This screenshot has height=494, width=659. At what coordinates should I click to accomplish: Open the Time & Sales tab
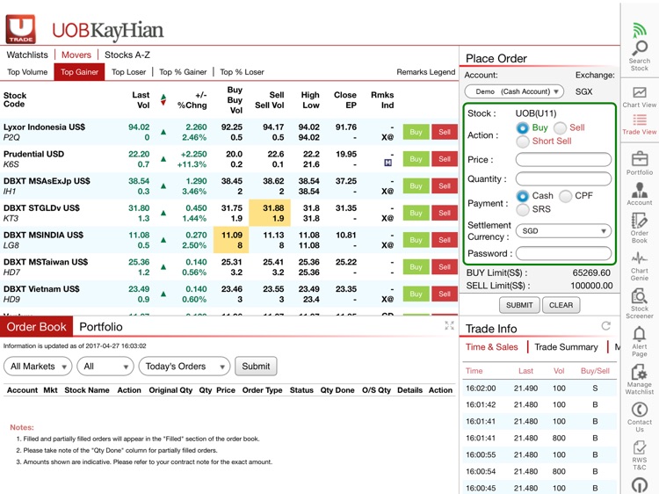pyautogui.click(x=492, y=347)
